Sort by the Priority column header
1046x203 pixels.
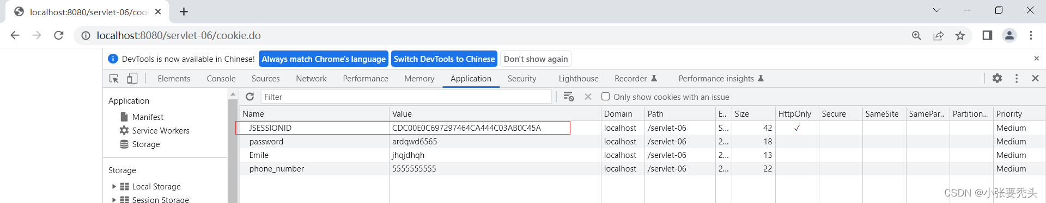coord(1019,113)
